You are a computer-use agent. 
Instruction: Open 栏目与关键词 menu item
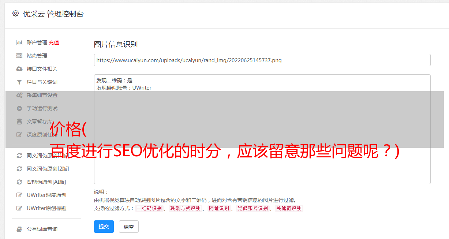coord(42,82)
